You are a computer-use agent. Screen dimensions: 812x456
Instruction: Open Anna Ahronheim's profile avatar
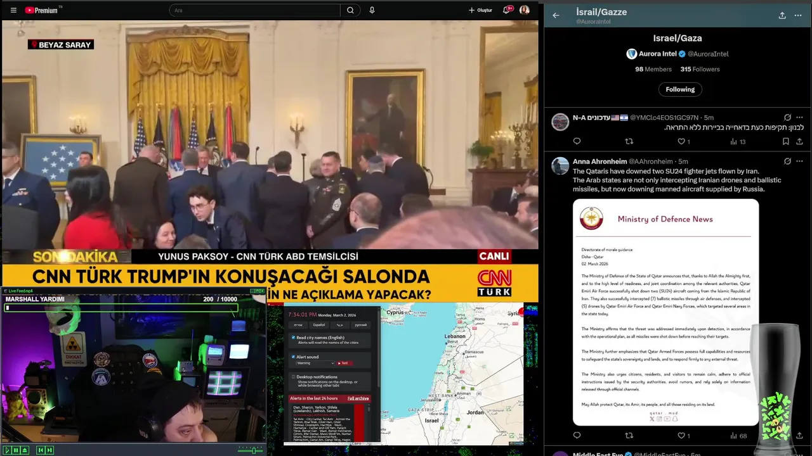click(560, 166)
